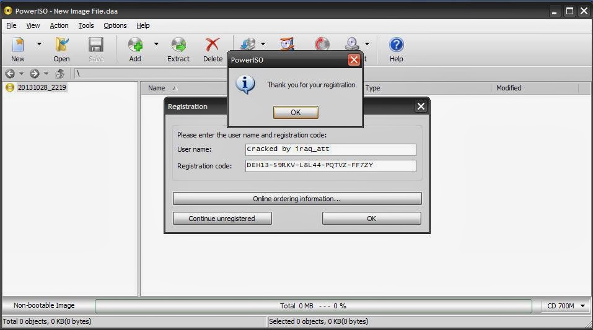
Task: Open the Tools menu
Action: tap(86, 26)
